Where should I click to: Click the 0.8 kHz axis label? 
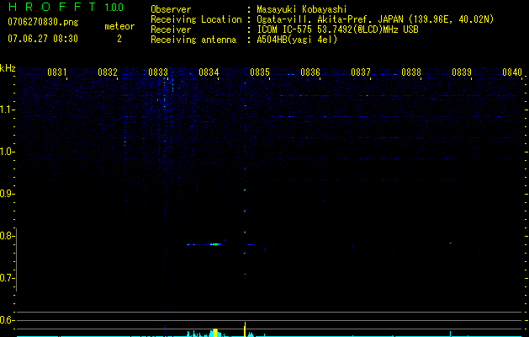coord(7,236)
